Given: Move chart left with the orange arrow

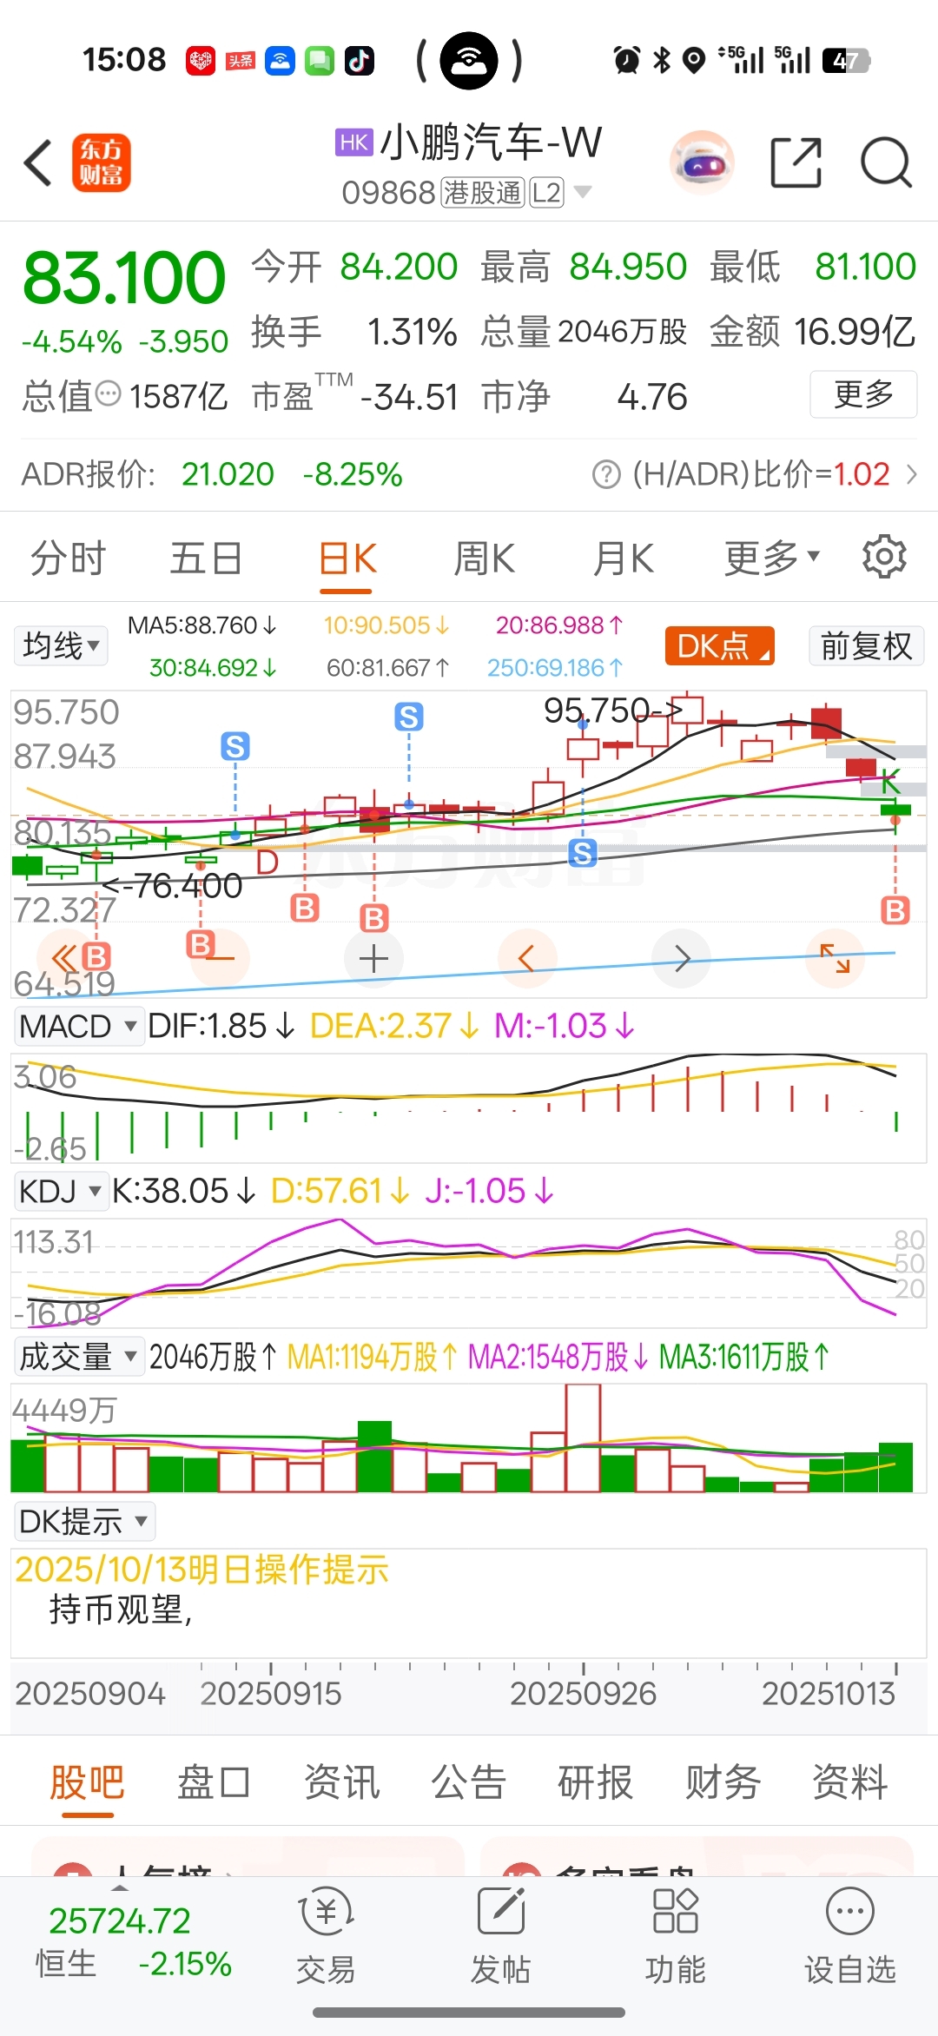Looking at the screenshot, I should point(526,959).
